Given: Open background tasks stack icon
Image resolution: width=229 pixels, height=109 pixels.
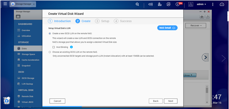Looking at the screenshot, I should click(x=159, y=4).
